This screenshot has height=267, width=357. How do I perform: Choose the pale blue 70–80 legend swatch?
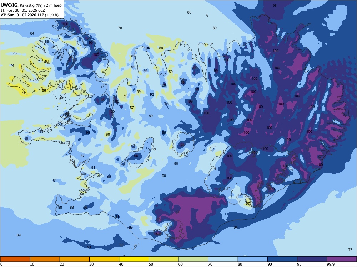coord(223,259)
